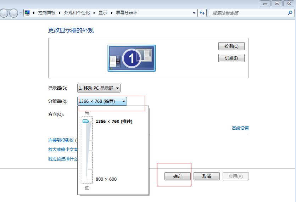Open 高级设置 advanced settings link
This screenshot has height=202, width=296.
click(x=240, y=128)
